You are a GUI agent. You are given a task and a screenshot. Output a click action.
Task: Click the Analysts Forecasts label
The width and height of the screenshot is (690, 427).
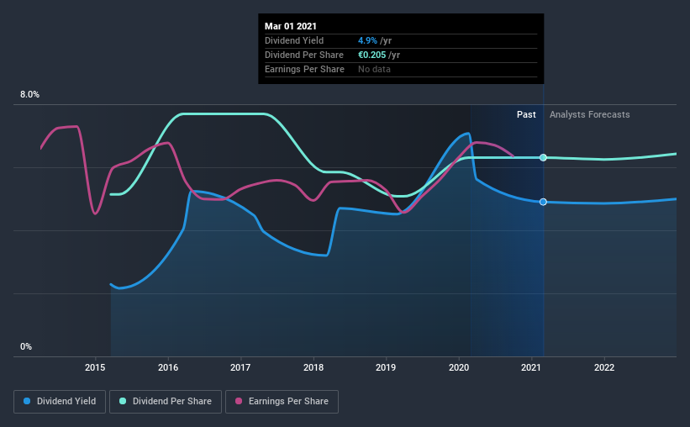coord(590,114)
